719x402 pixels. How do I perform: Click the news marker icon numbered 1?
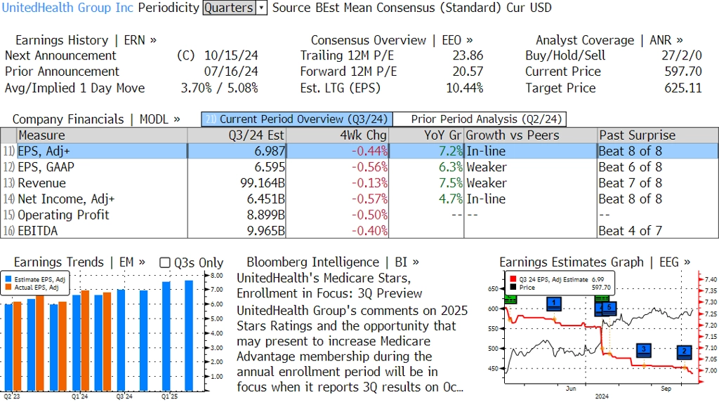point(554,304)
